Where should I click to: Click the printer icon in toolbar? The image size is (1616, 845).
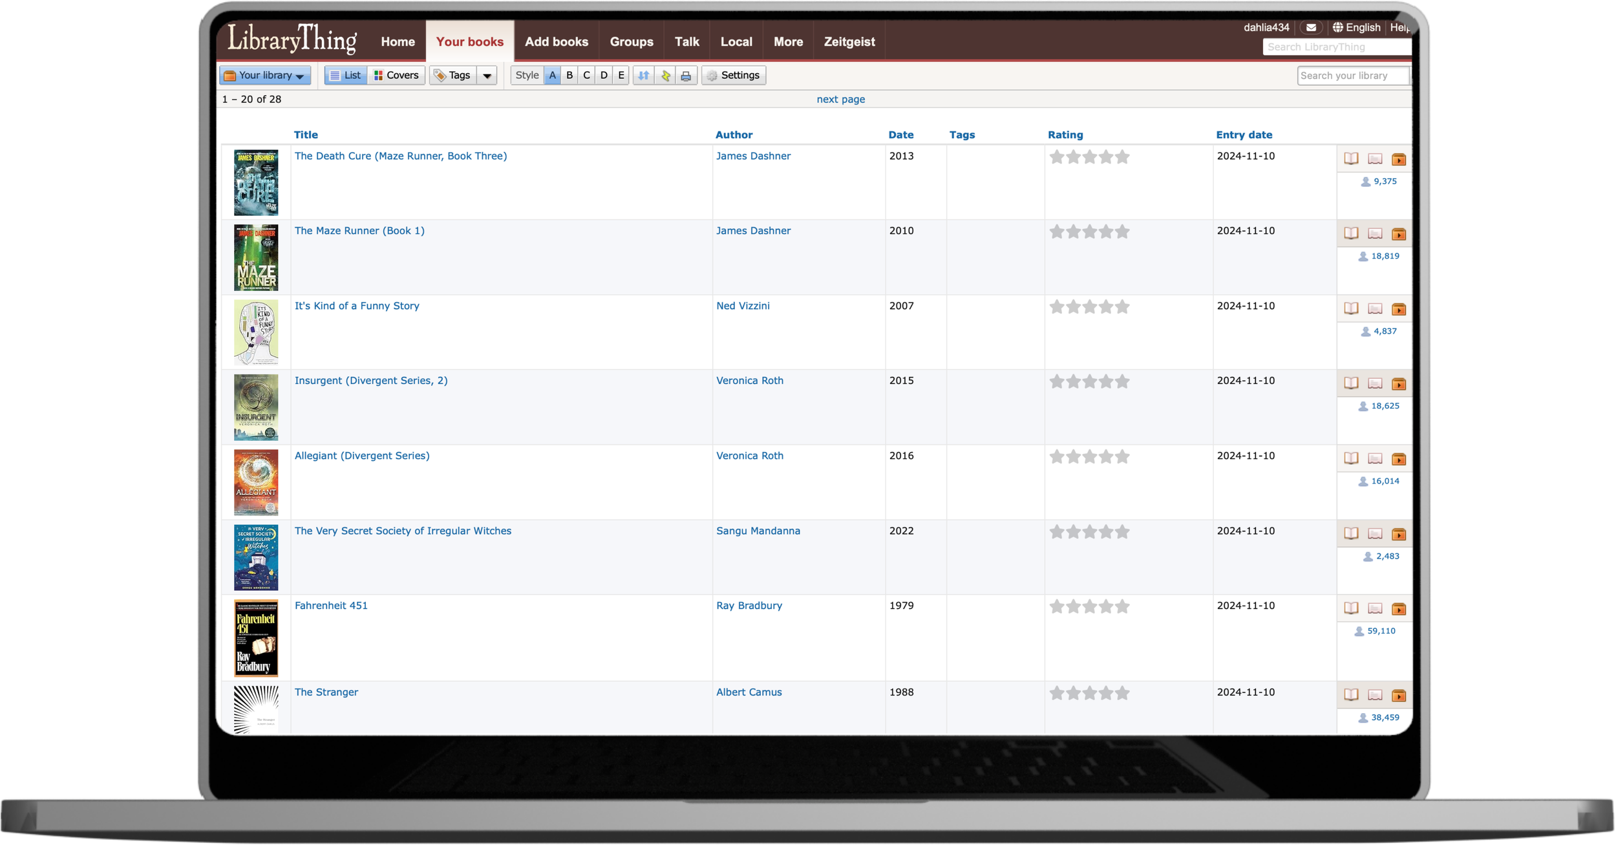click(x=686, y=76)
